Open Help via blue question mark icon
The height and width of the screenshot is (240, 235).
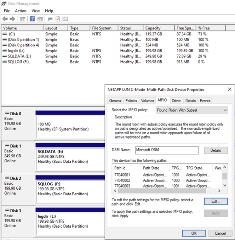pyautogui.click(x=33, y=19)
